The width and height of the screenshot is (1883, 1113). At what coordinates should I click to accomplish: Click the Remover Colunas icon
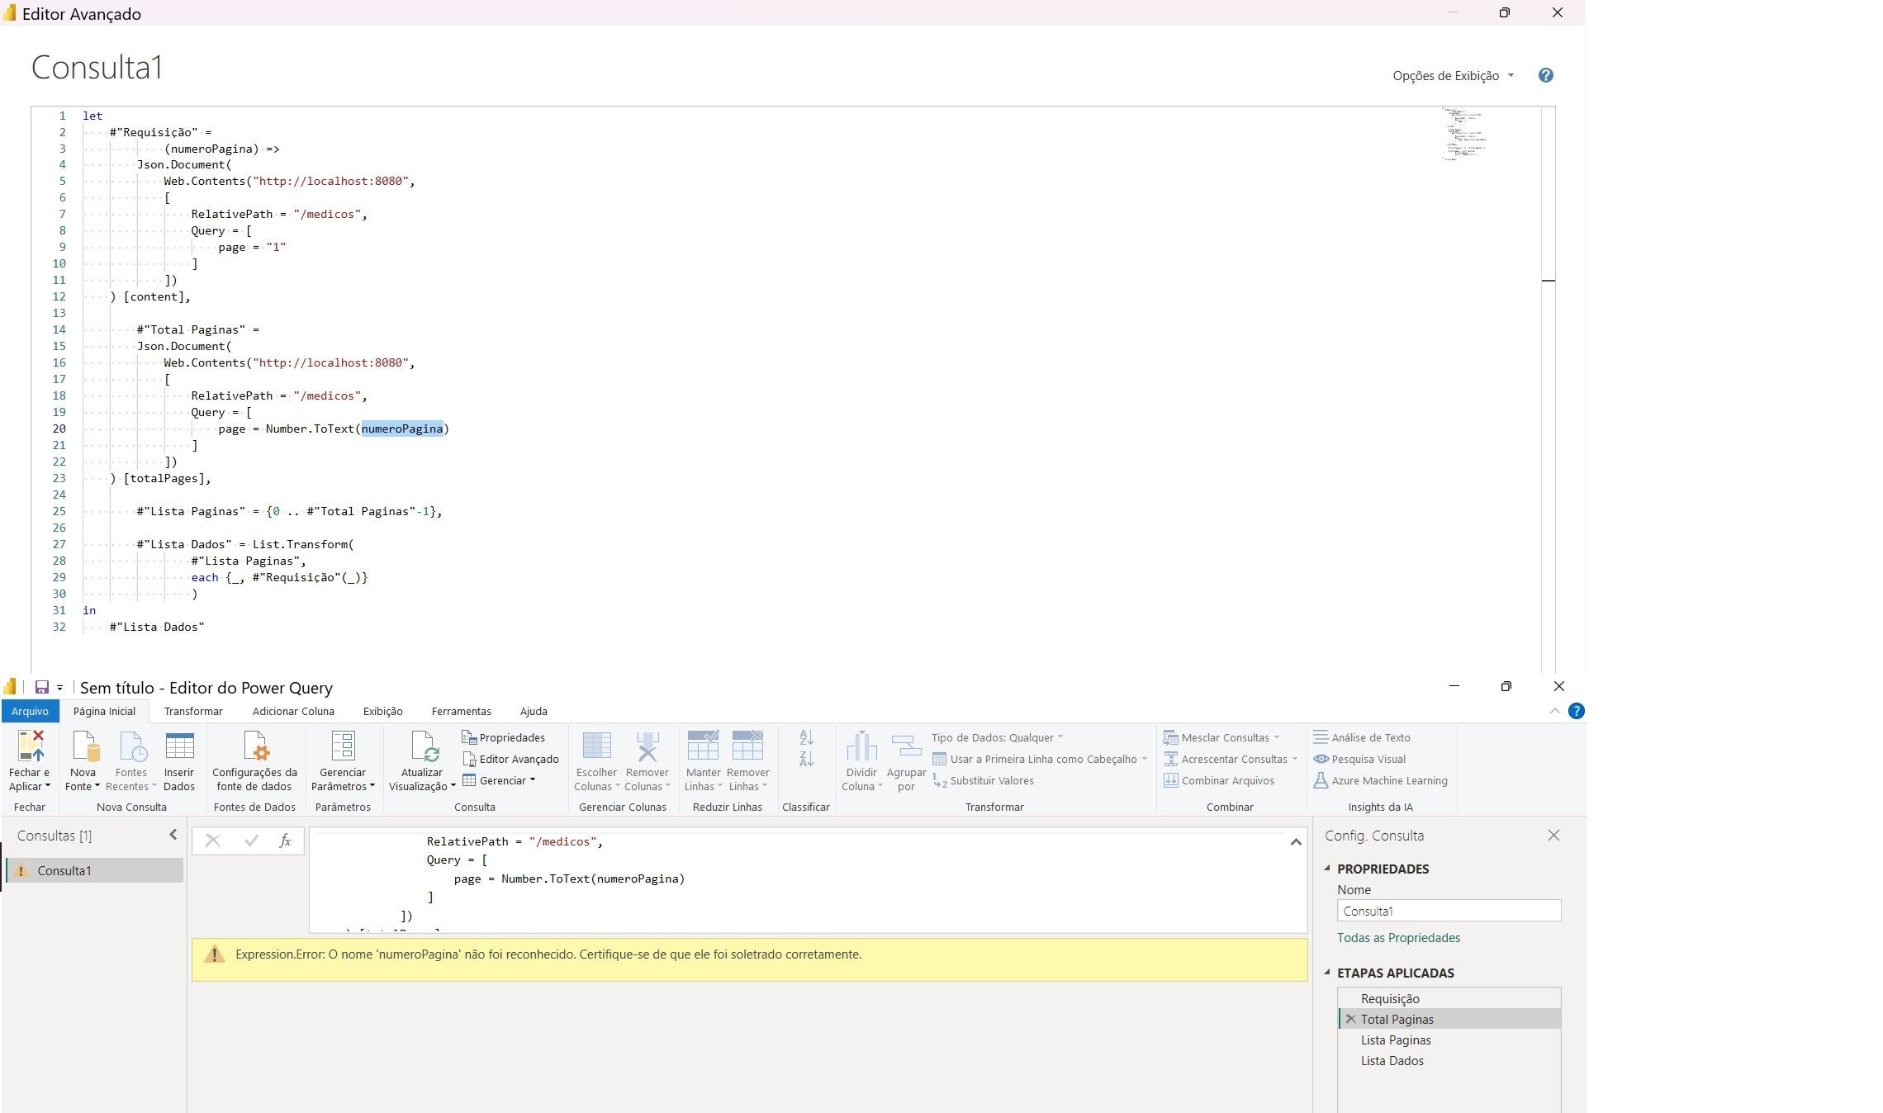[x=647, y=746]
